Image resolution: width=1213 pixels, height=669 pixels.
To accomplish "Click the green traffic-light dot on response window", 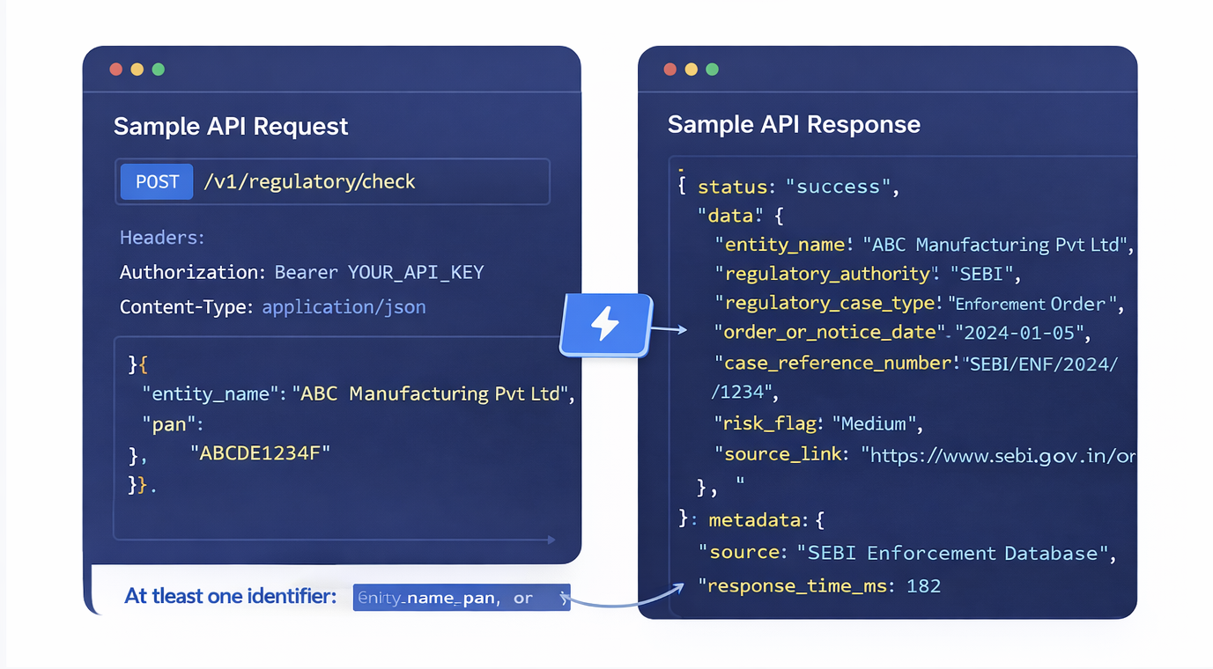I will [714, 68].
